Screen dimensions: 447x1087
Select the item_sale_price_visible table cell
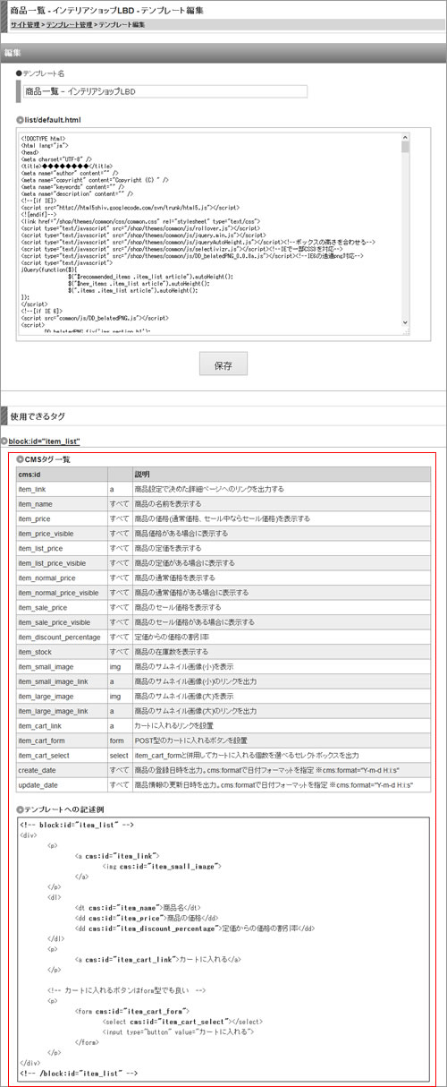tap(62, 622)
